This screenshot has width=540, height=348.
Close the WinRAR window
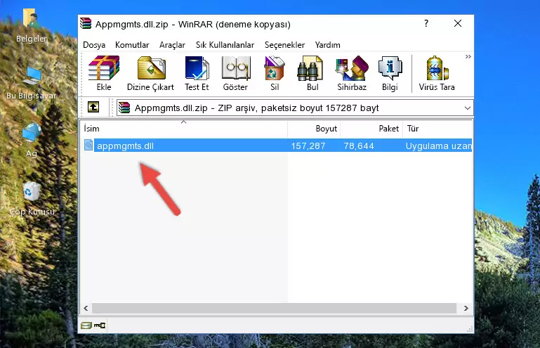pyautogui.click(x=458, y=23)
